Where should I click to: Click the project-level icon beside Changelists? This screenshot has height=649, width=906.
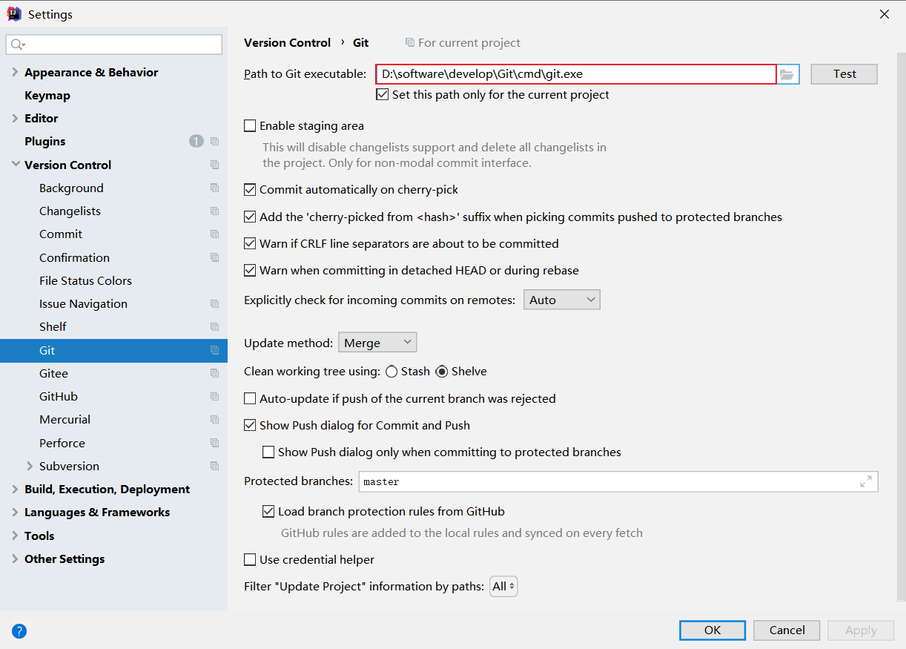(x=214, y=211)
